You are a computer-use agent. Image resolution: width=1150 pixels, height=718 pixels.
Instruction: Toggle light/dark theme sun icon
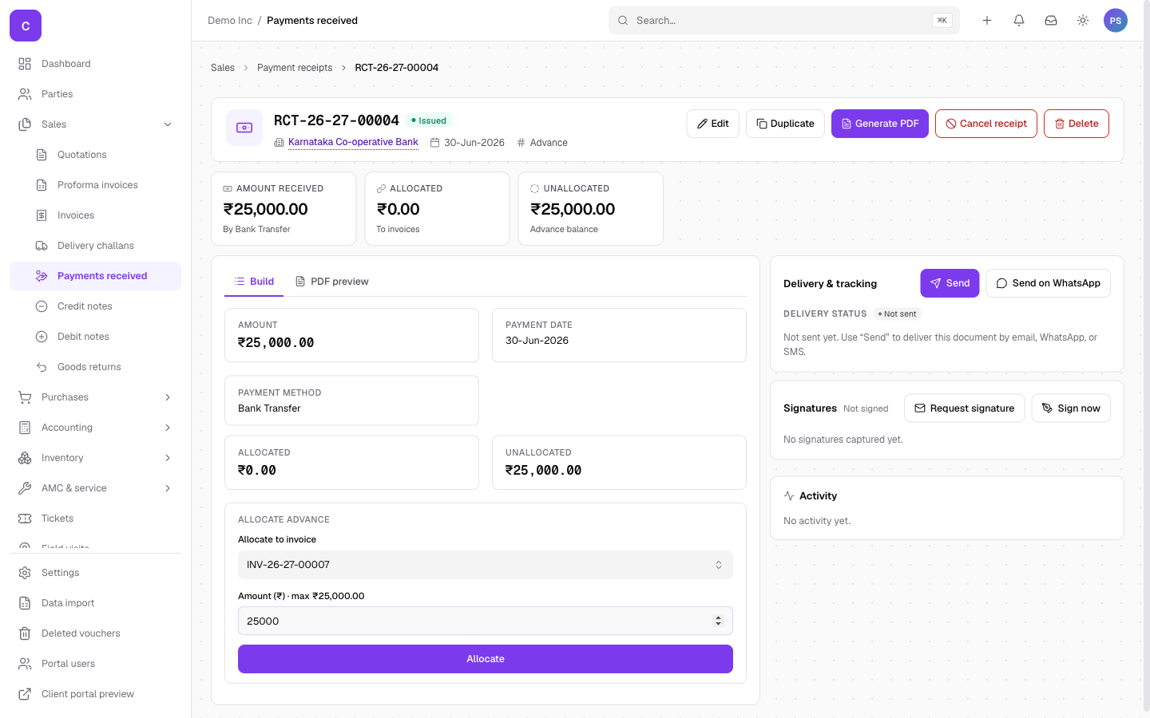tap(1083, 21)
